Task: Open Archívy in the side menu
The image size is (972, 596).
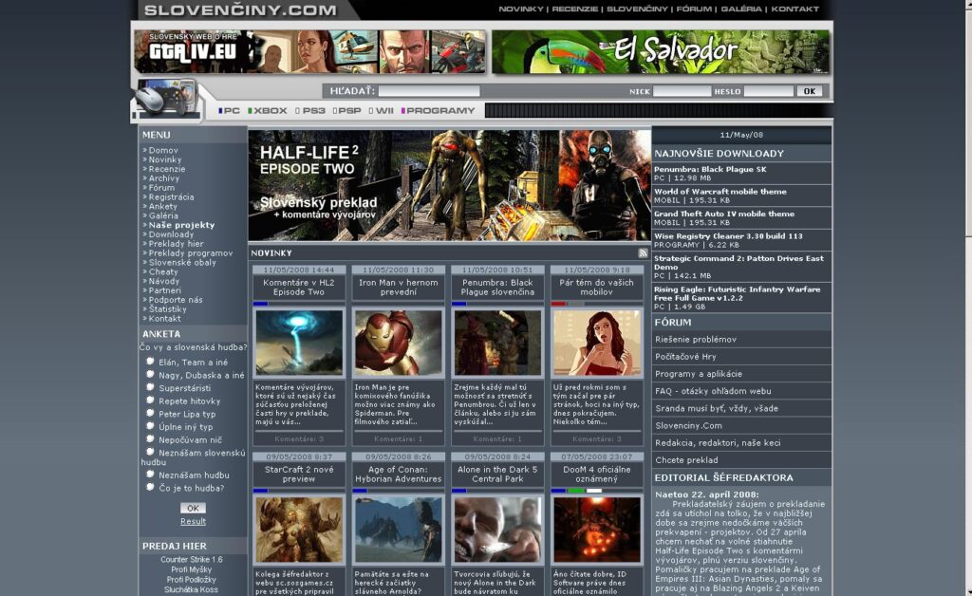Action: (163, 177)
